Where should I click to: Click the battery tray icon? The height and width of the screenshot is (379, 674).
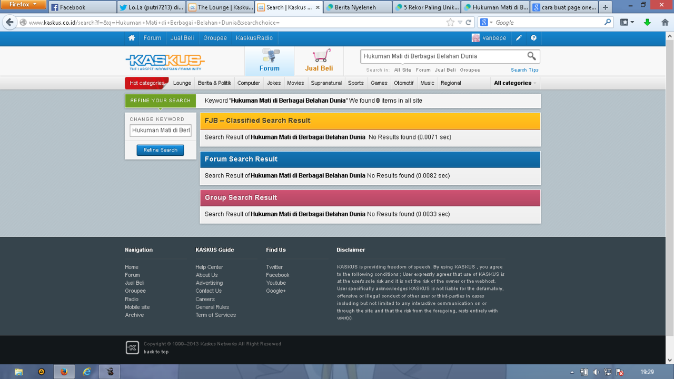584,372
